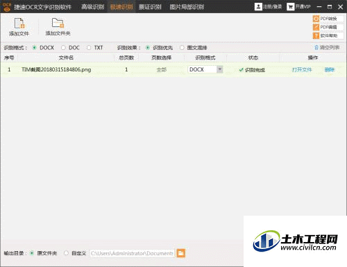Click the orange browse folder icon
Viewport: 347px width, 267px height.
181,253
